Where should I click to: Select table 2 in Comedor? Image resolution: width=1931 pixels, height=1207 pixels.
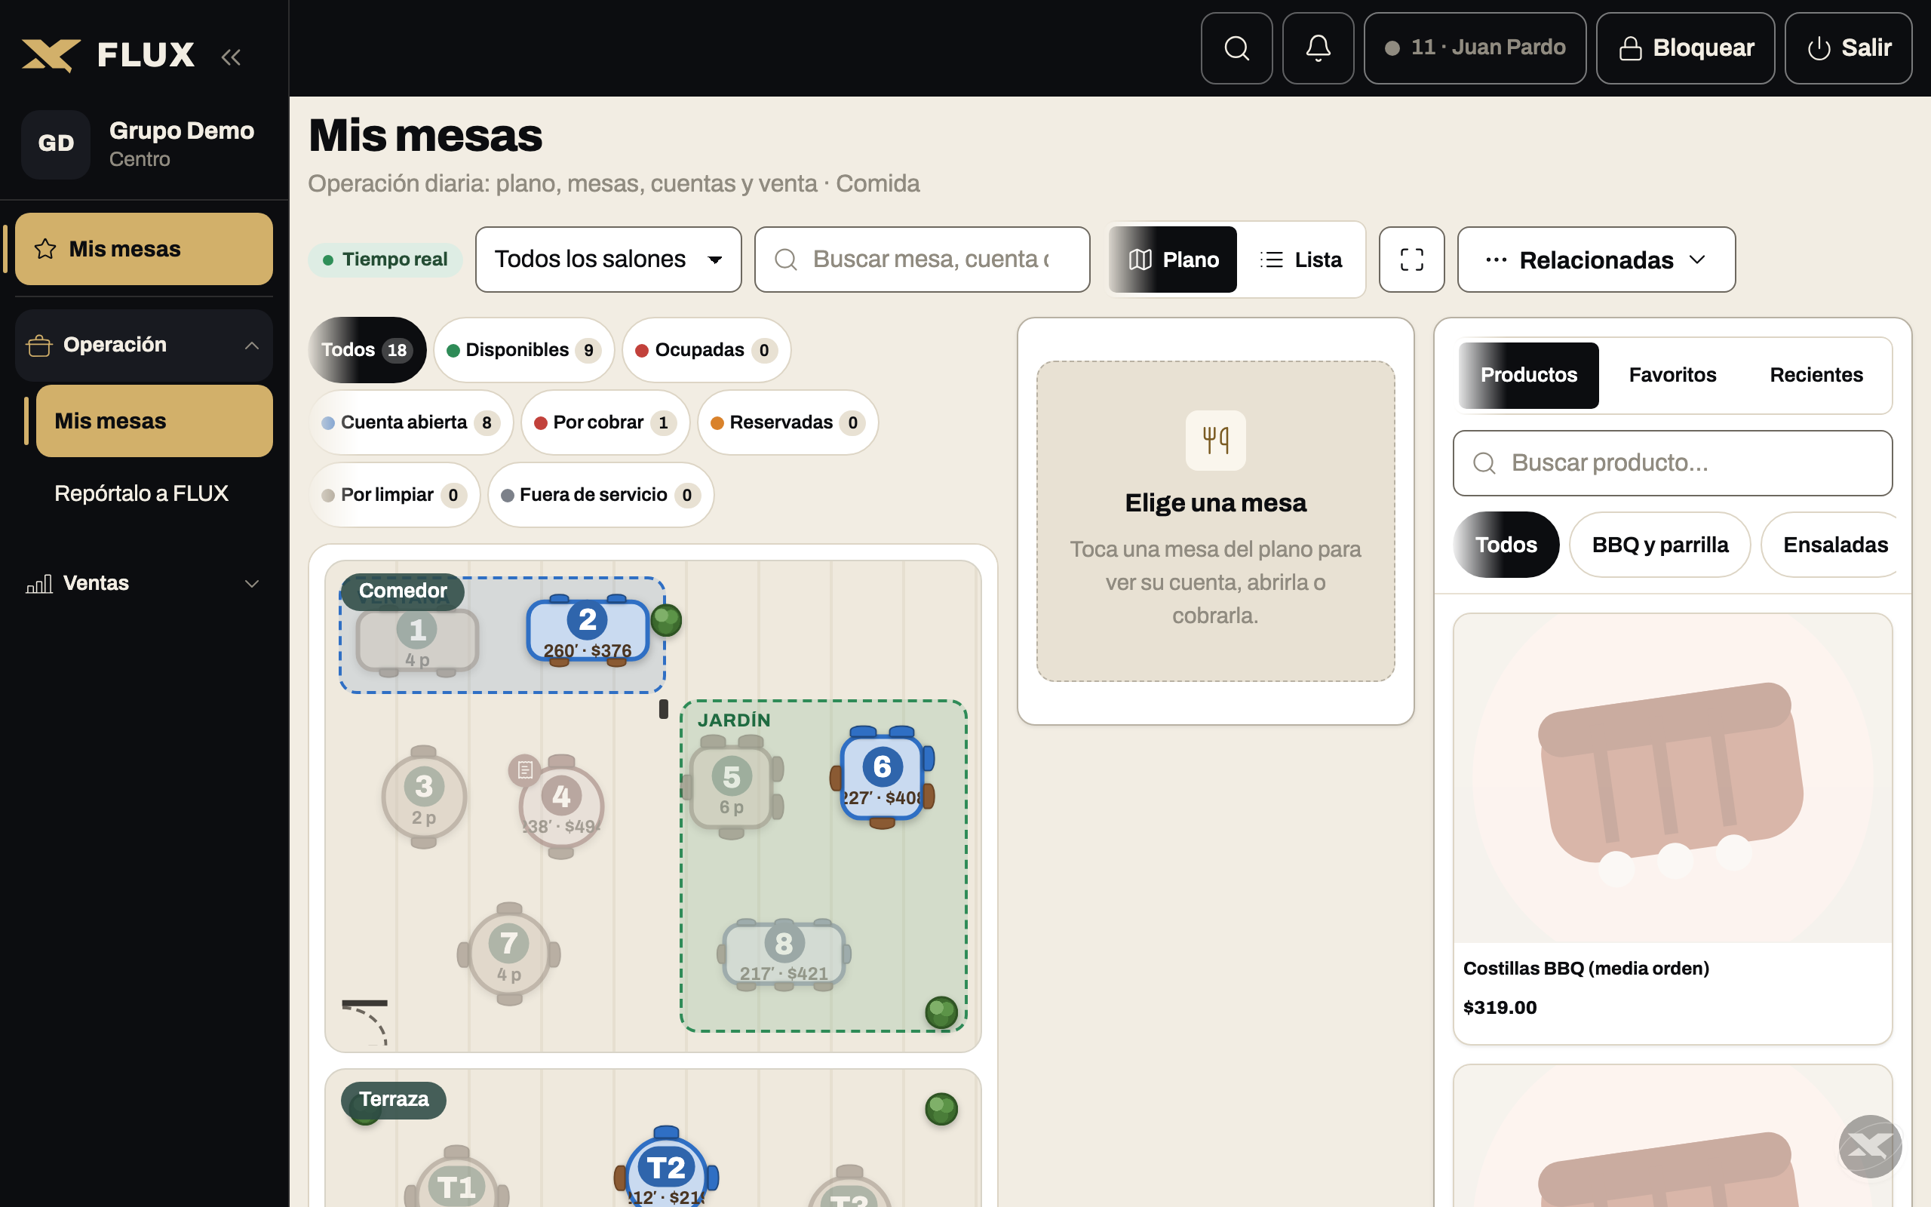click(x=588, y=631)
